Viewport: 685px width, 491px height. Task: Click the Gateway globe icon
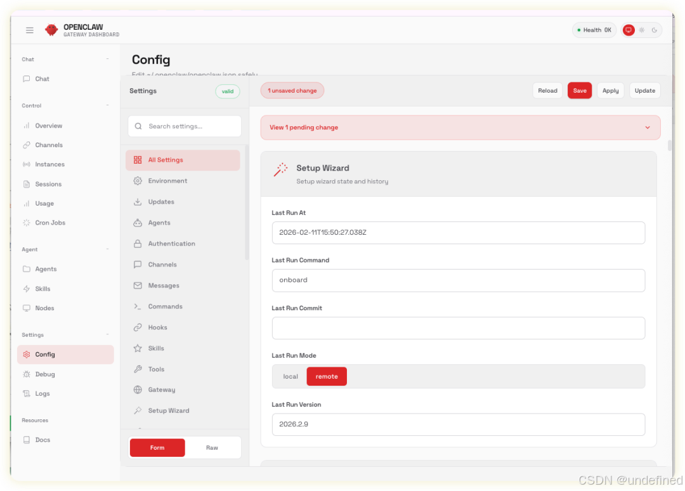138,390
